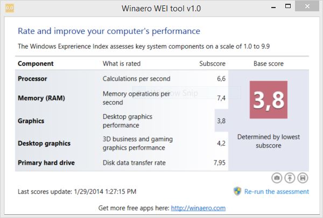The width and height of the screenshot is (323, 218).
Task: Click the highlighted Graphics subscore 3,8
Action: click(221, 121)
